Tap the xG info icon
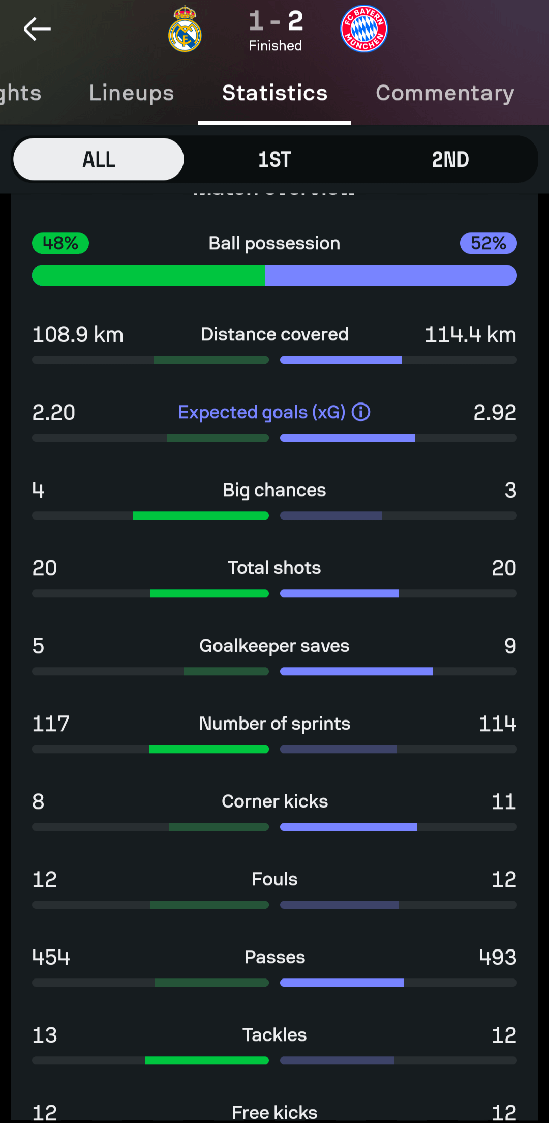The height and width of the screenshot is (1123, 549). (361, 412)
